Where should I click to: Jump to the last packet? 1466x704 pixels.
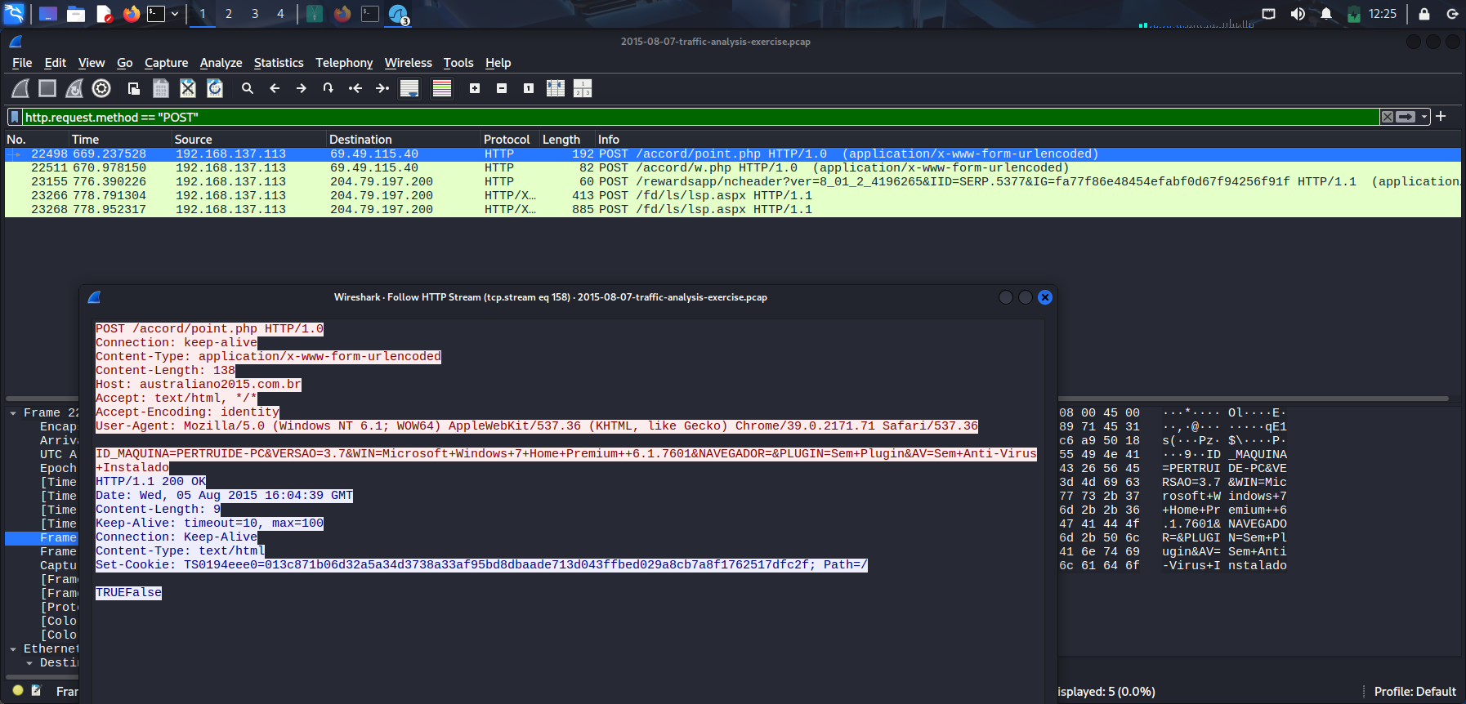point(382,88)
